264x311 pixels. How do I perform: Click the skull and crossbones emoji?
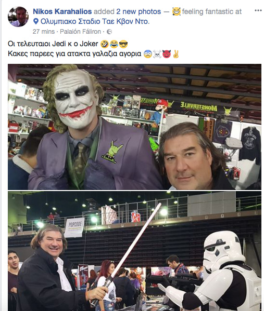coord(157,54)
